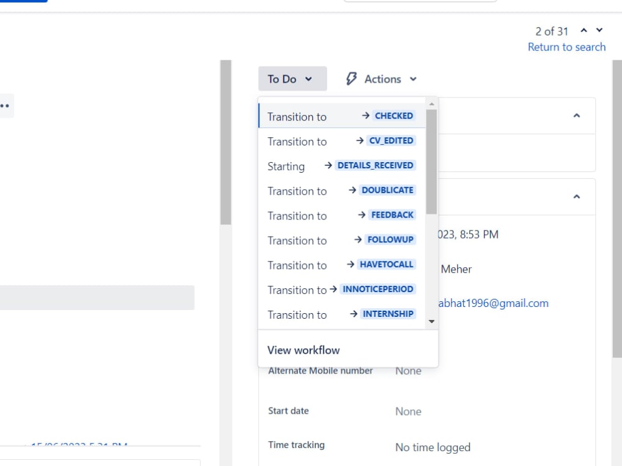
Task: Click the Time tracking label
Action: point(296,445)
